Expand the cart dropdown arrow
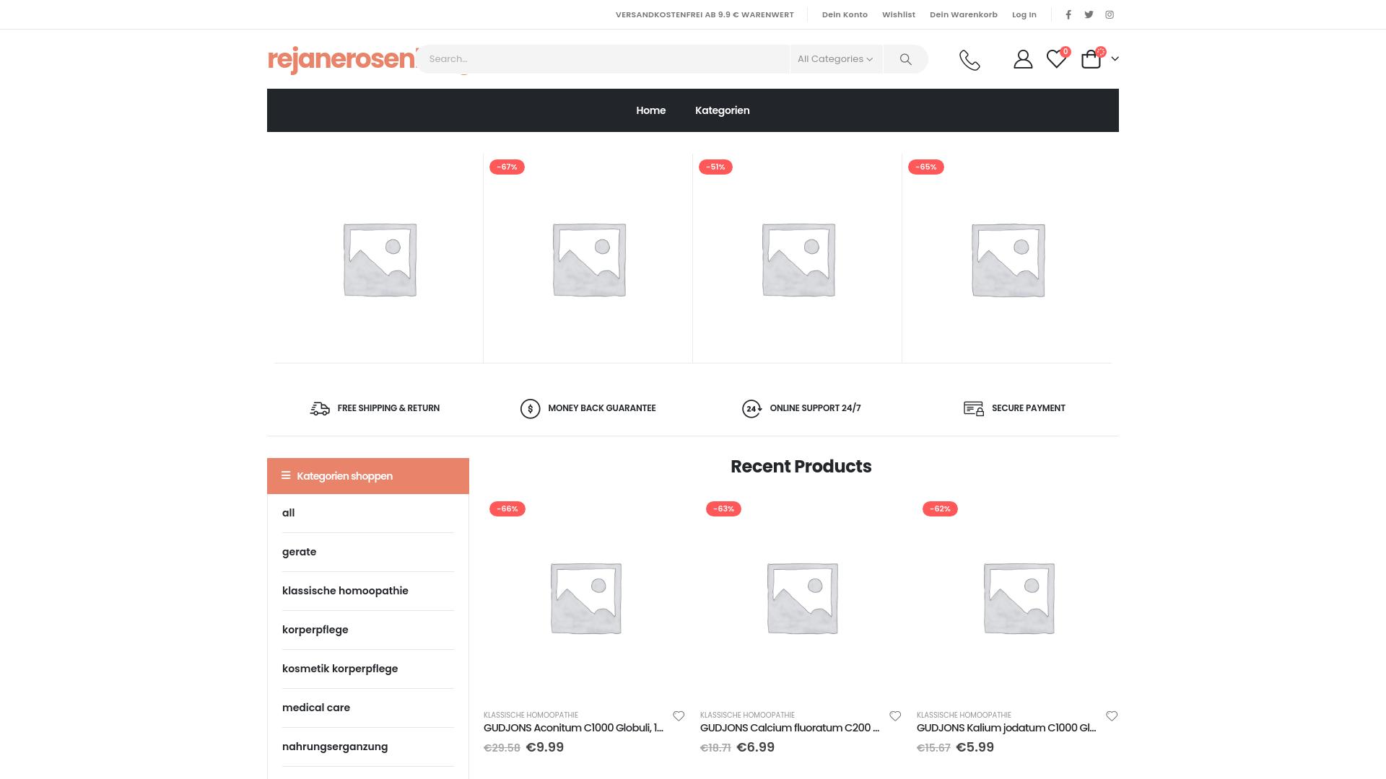This screenshot has height=779, width=1386. point(1115,59)
